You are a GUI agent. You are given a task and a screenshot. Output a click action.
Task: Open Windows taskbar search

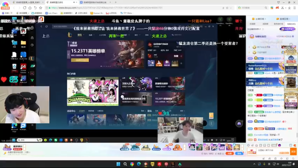click(125, 164)
